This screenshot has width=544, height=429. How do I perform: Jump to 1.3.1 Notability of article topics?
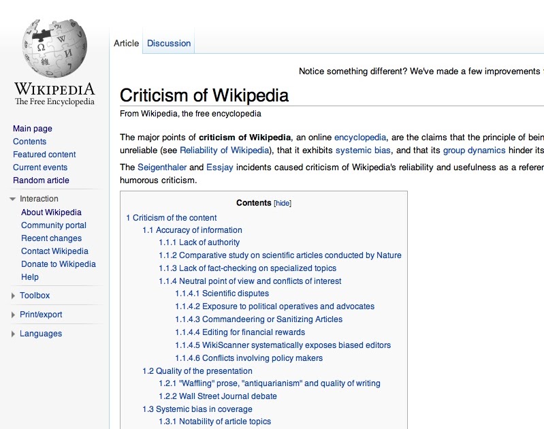[x=214, y=422]
